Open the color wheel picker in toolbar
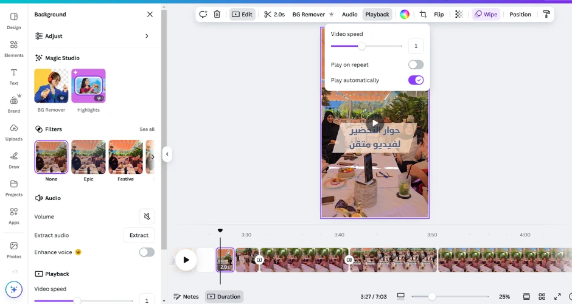This screenshot has height=304, width=572. 404,14
